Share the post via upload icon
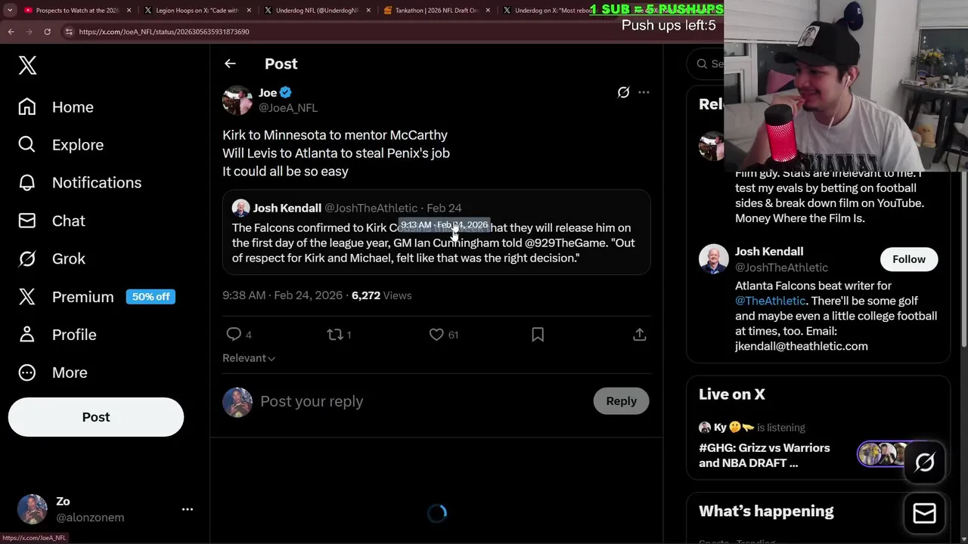Image resolution: width=968 pixels, height=544 pixels. point(640,334)
